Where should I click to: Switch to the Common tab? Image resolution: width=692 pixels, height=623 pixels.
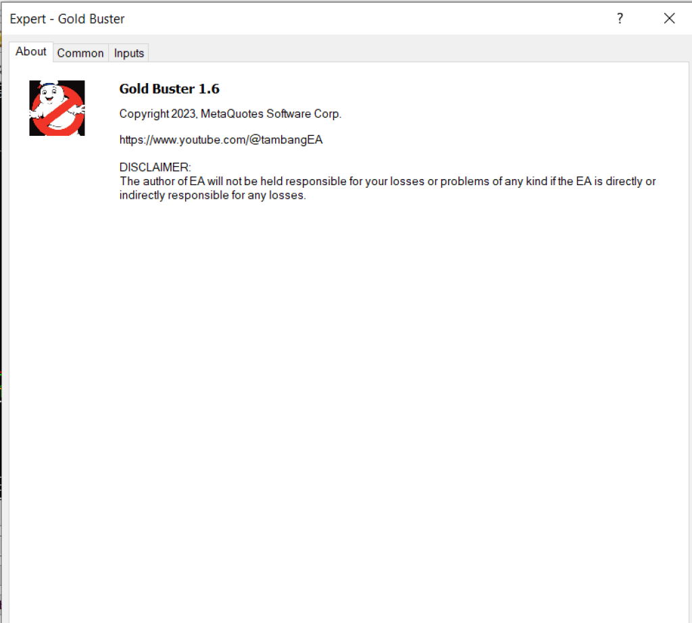[x=80, y=53]
